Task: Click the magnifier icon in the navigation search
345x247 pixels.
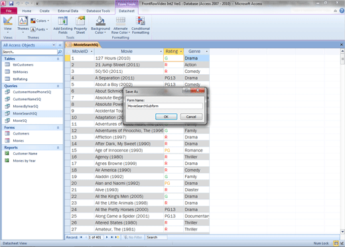Action: [x=60, y=52]
